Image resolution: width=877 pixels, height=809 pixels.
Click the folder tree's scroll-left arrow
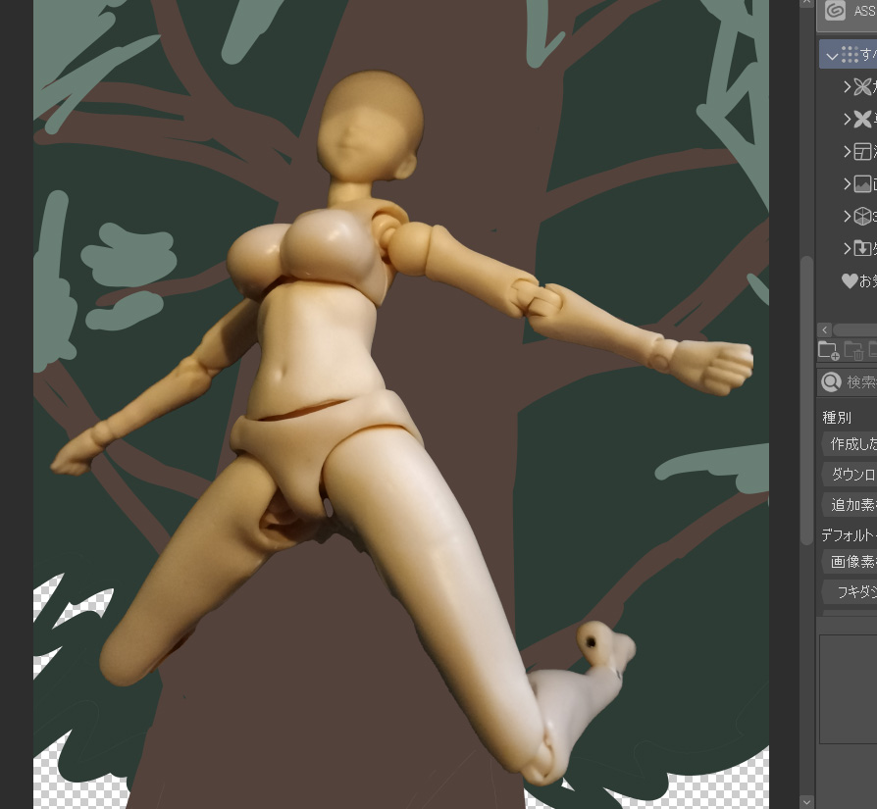(825, 329)
